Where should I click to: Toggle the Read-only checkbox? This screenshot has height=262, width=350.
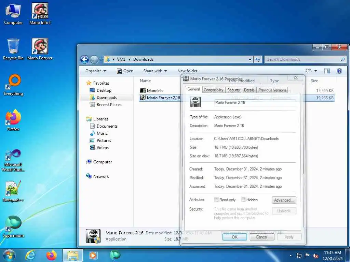[x=216, y=200]
